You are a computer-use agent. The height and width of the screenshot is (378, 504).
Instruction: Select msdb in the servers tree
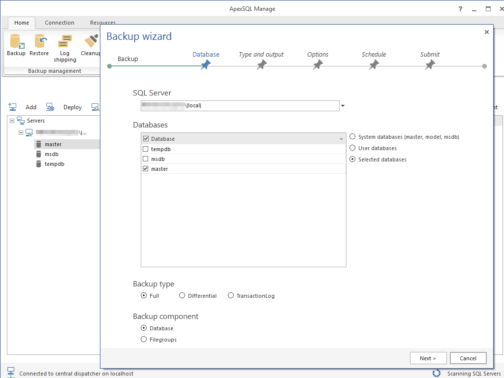coord(51,154)
